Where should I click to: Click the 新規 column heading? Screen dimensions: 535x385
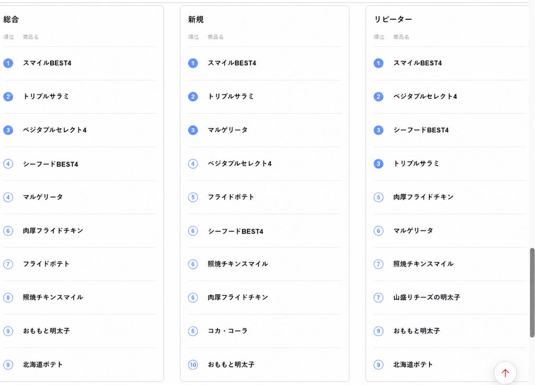coord(196,19)
